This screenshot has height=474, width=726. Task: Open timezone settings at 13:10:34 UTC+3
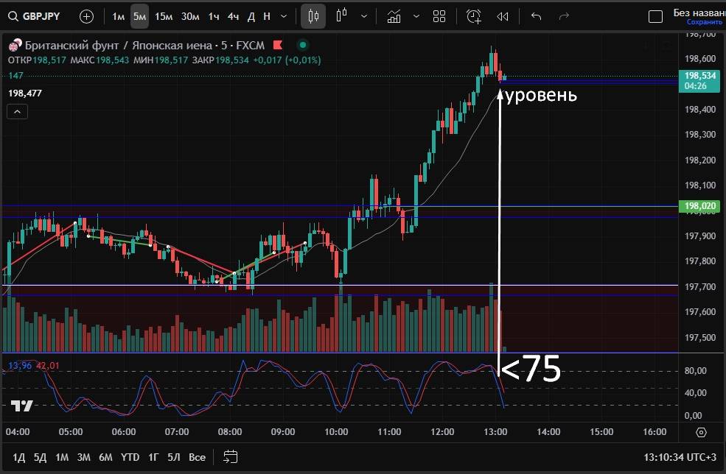pyautogui.click(x=679, y=457)
